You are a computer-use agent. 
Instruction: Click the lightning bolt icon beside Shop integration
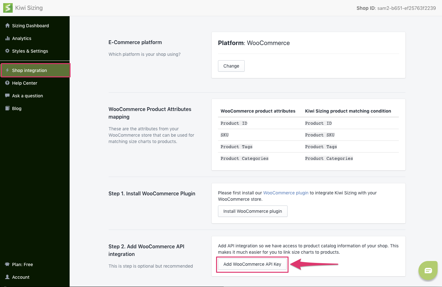[x=7, y=70]
